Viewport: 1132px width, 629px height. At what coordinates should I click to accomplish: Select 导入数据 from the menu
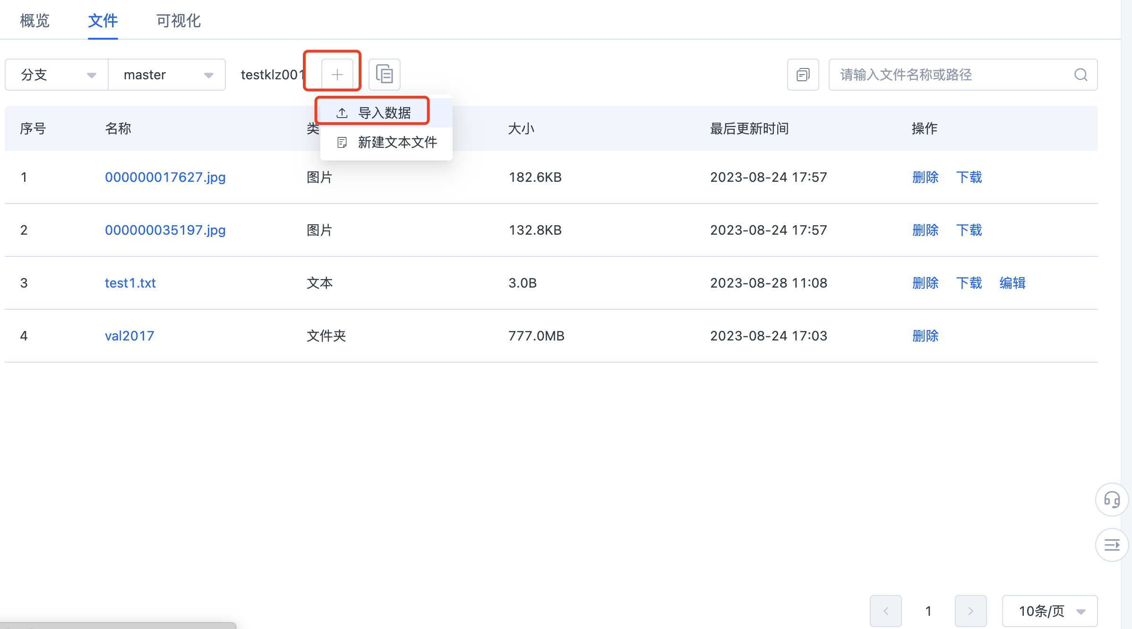(x=384, y=111)
